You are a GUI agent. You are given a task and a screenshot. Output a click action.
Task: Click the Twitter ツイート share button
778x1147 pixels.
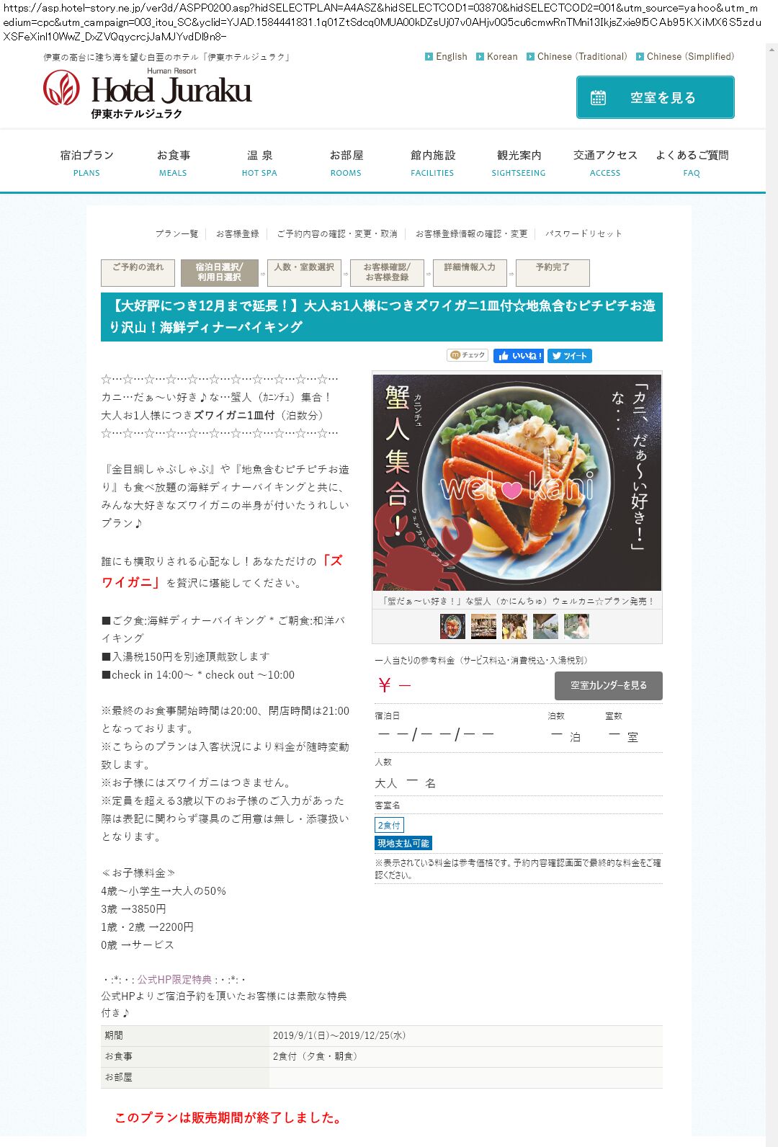tap(570, 356)
